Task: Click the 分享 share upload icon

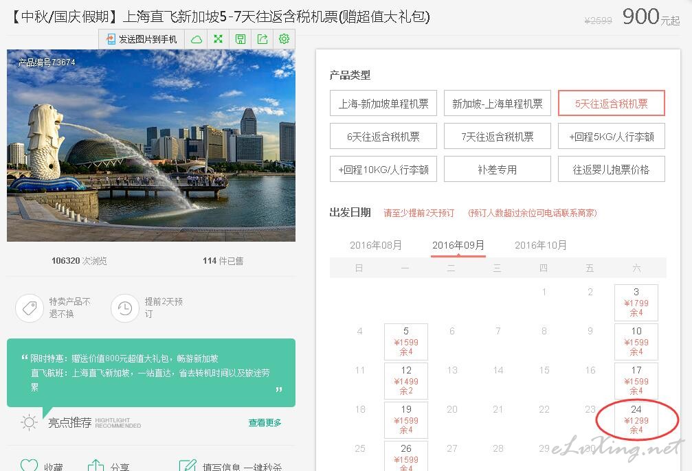Action: 96,465
